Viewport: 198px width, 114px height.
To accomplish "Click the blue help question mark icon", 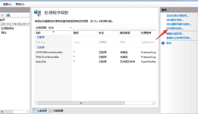I will (x=163, y=43).
